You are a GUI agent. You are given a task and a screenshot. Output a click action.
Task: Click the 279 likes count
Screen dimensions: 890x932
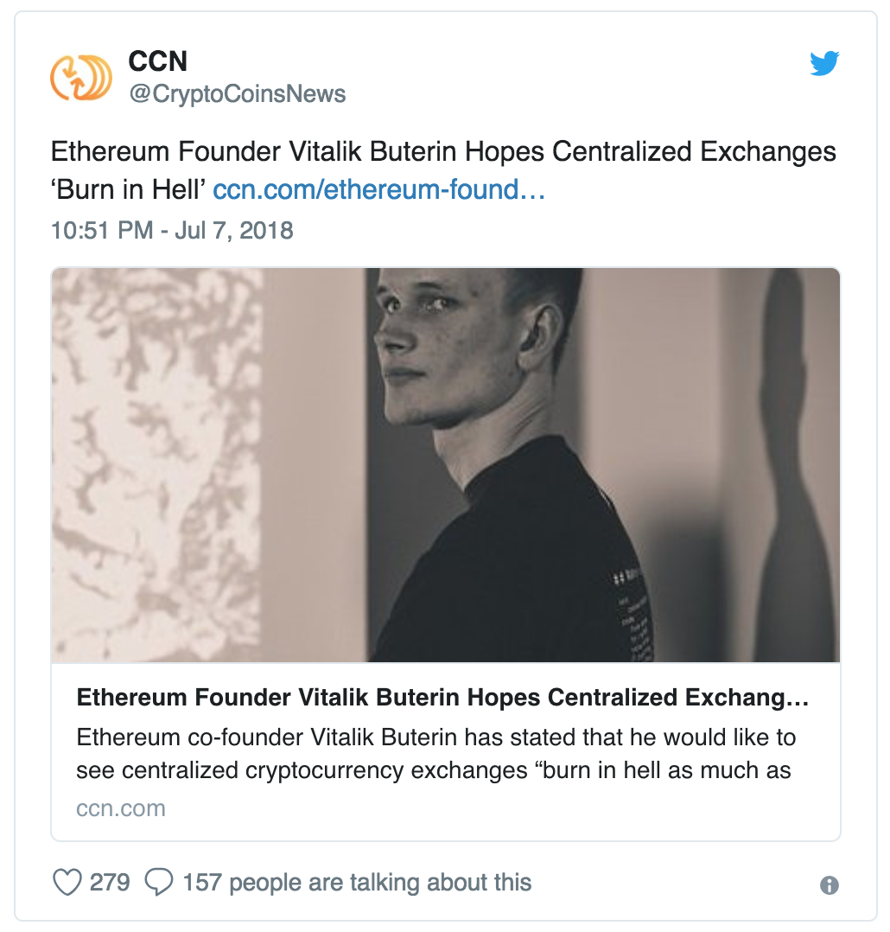click(x=110, y=882)
